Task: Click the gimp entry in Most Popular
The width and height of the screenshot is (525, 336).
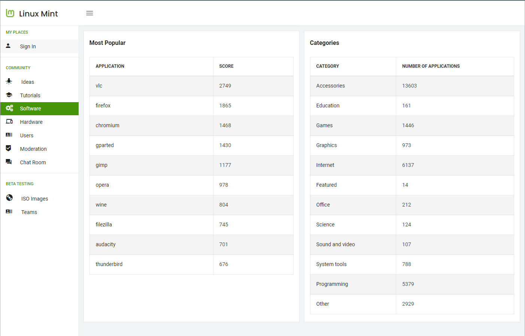Action: pyautogui.click(x=101, y=165)
